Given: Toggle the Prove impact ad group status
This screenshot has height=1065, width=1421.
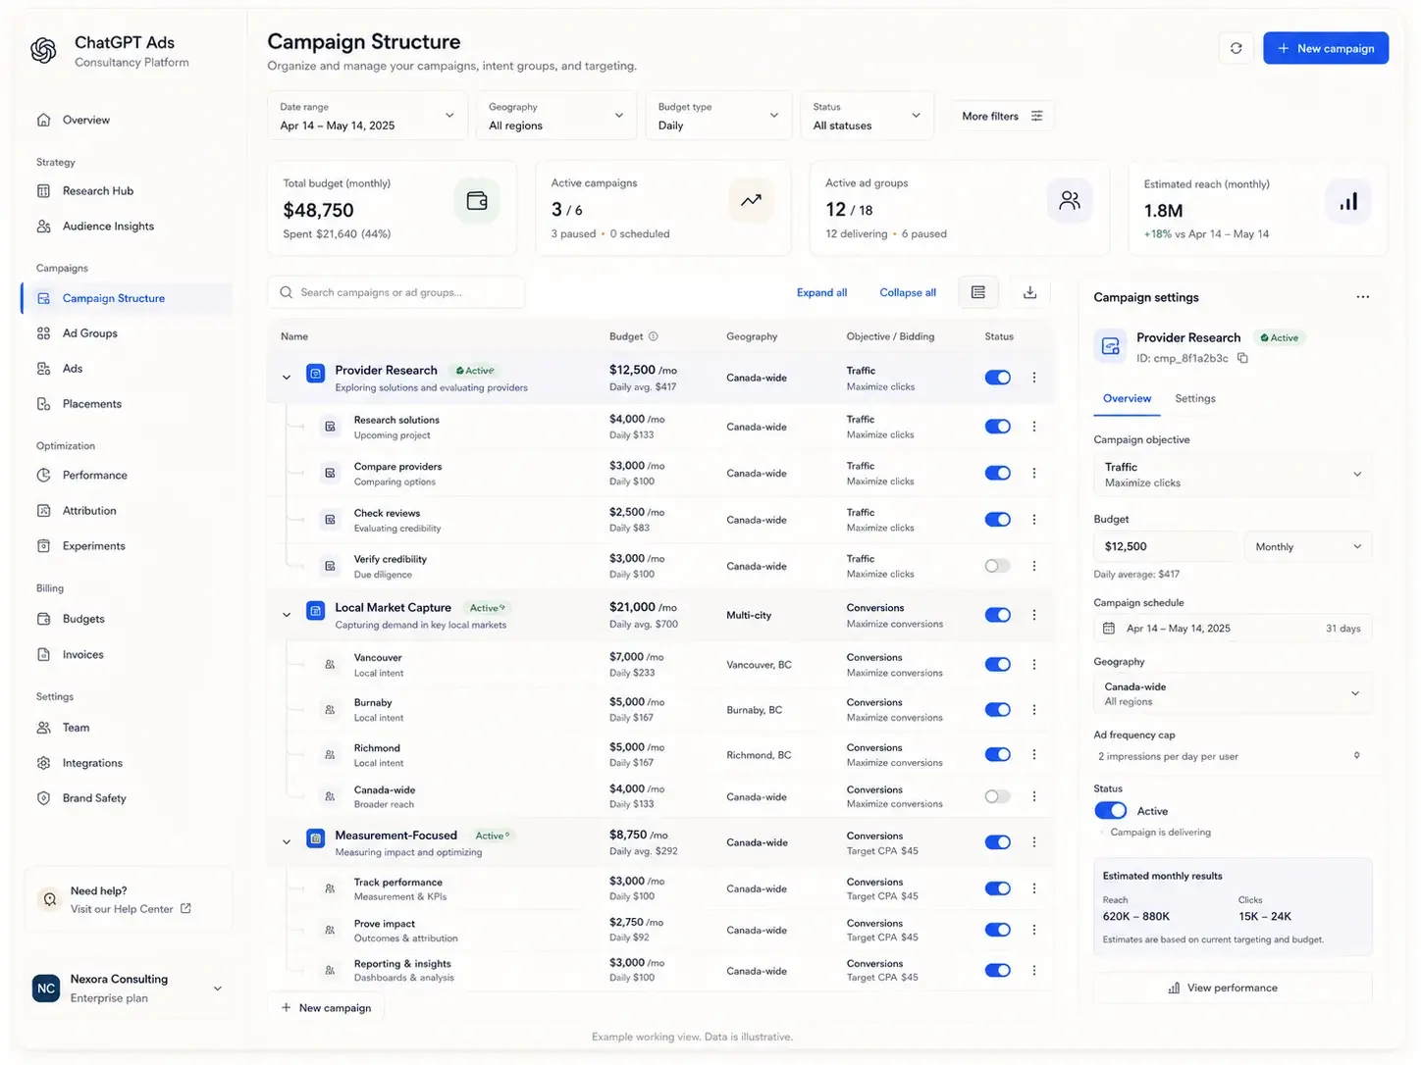Looking at the screenshot, I should click(x=998, y=930).
